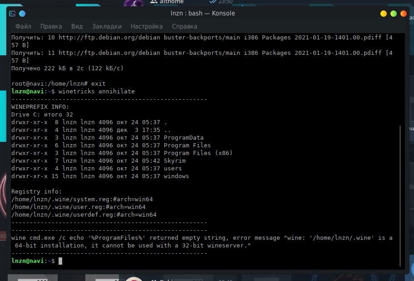
Task: Click the 'ProgramData' directory name
Action: pos(183,138)
